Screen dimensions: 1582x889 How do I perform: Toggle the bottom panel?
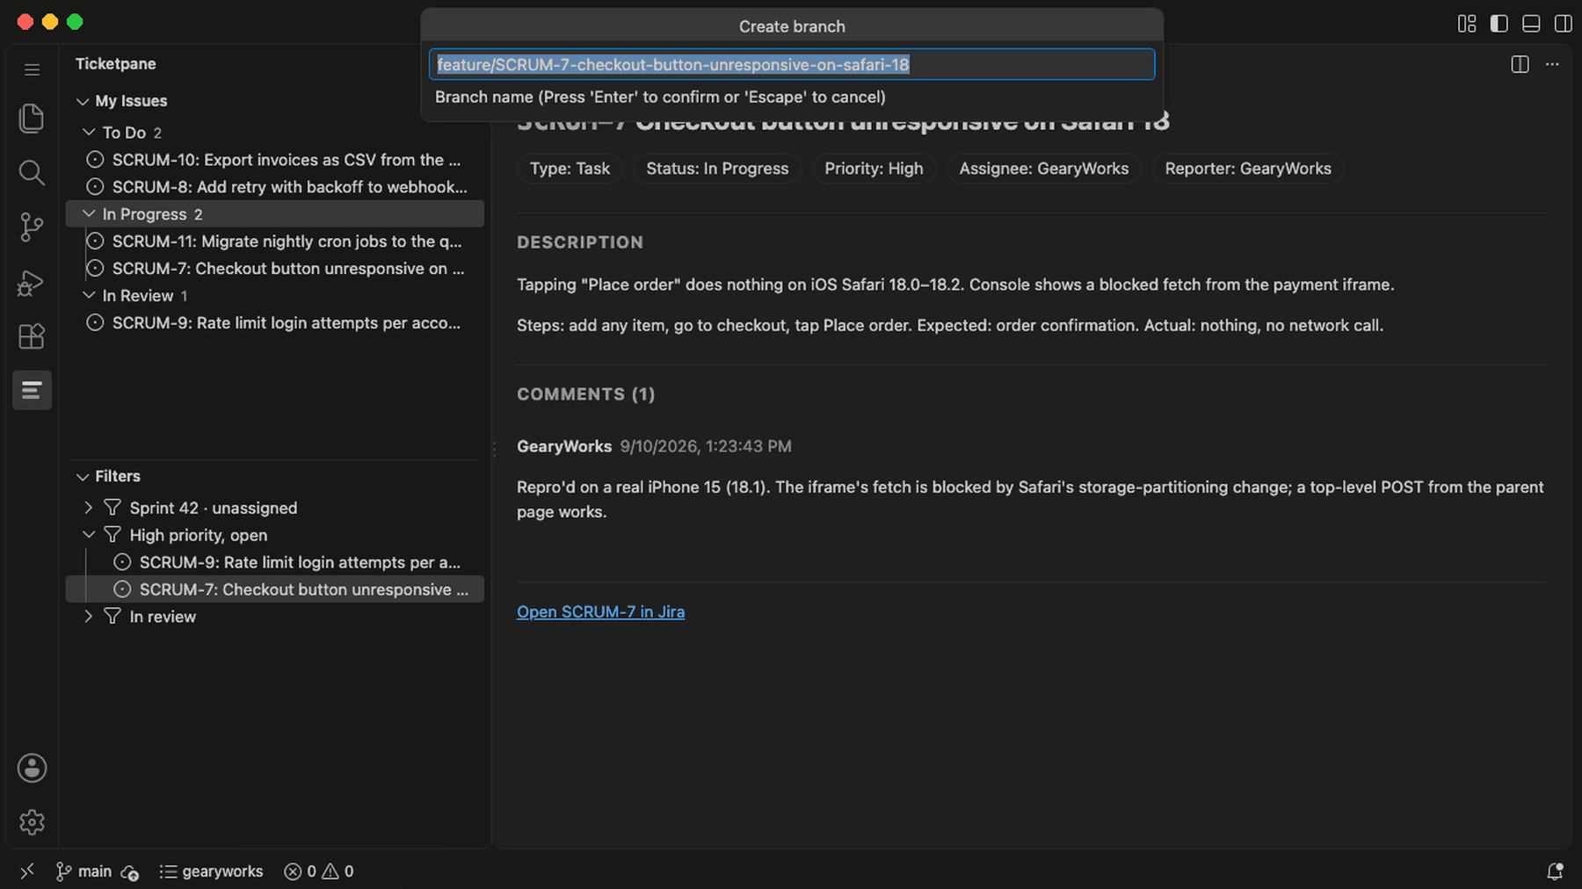pos(1531,24)
